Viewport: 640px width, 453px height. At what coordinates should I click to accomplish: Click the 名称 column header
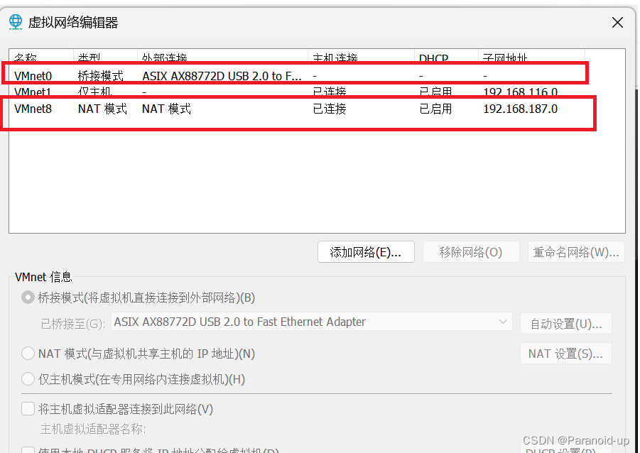41,57
